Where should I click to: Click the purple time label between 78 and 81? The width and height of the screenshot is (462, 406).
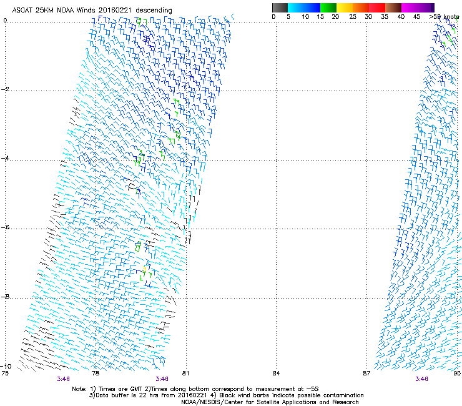click(162, 379)
